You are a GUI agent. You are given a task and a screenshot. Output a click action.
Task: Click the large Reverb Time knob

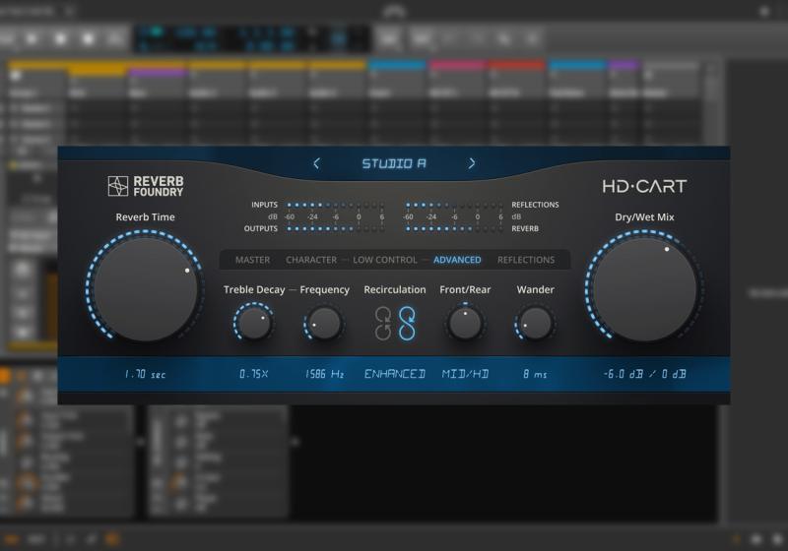tap(146, 289)
